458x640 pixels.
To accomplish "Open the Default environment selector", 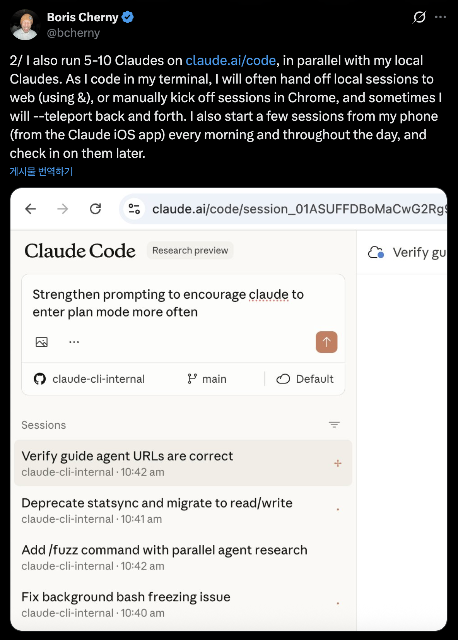I will click(305, 379).
